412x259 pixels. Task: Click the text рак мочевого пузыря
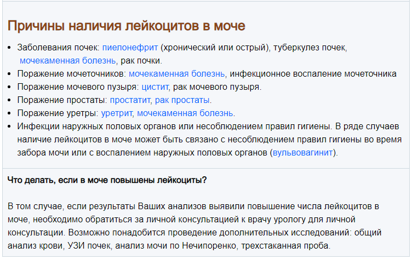pyautogui.click(x=217, y=87)
